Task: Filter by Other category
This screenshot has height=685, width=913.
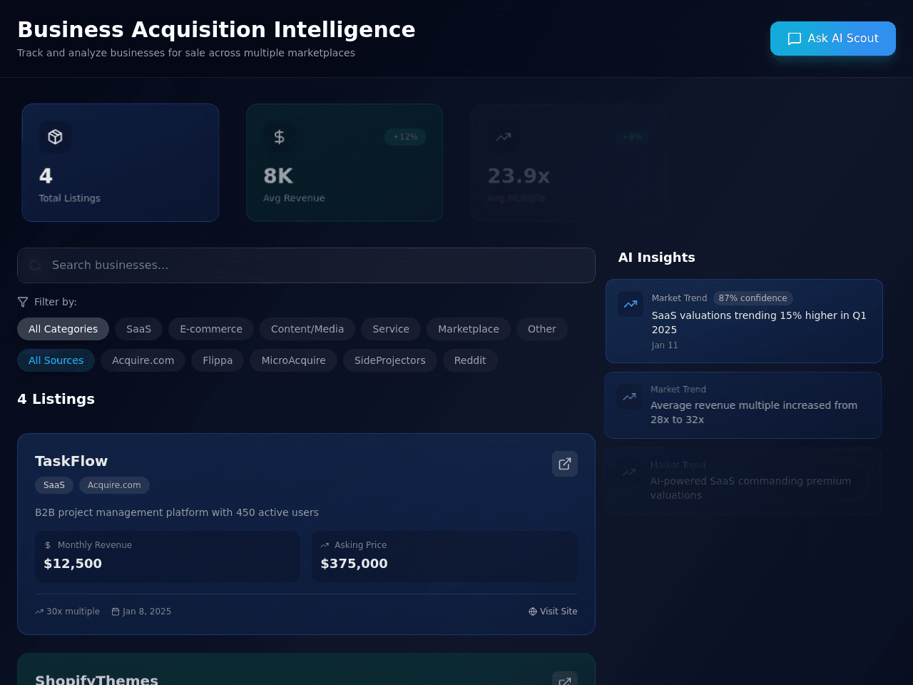Action: (542, 329)
